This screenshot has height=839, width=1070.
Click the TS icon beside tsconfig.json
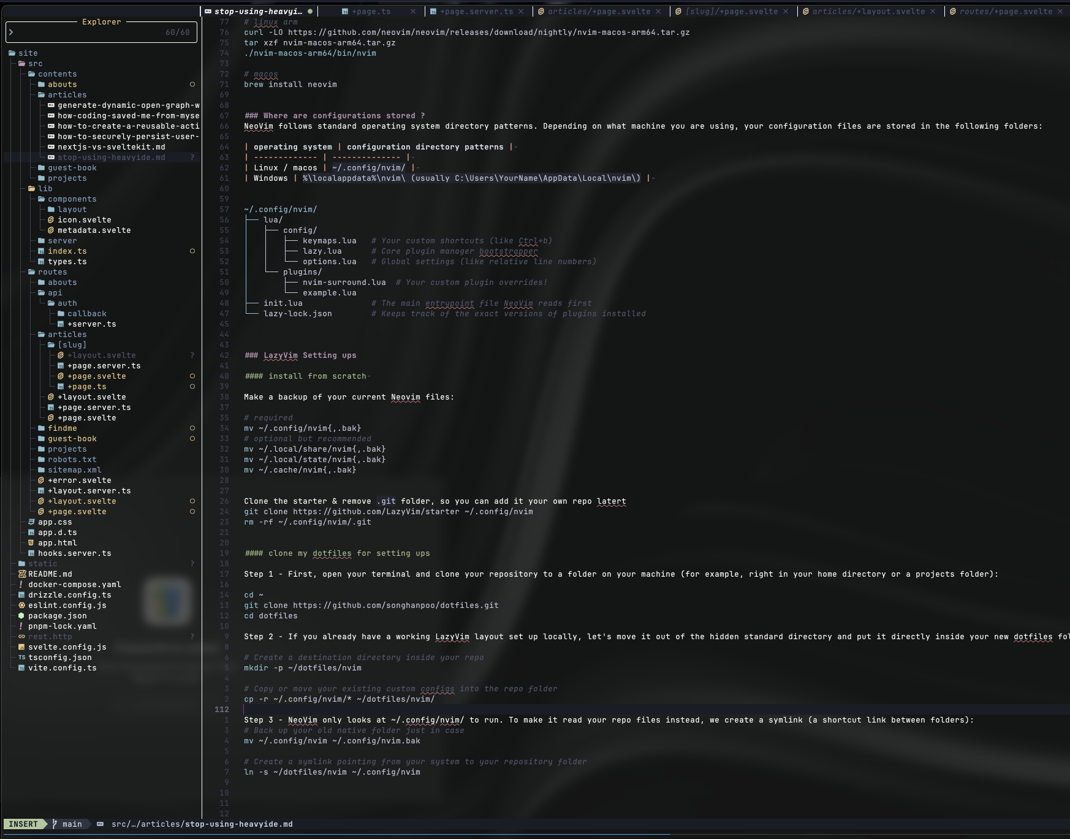pos(22,658)
